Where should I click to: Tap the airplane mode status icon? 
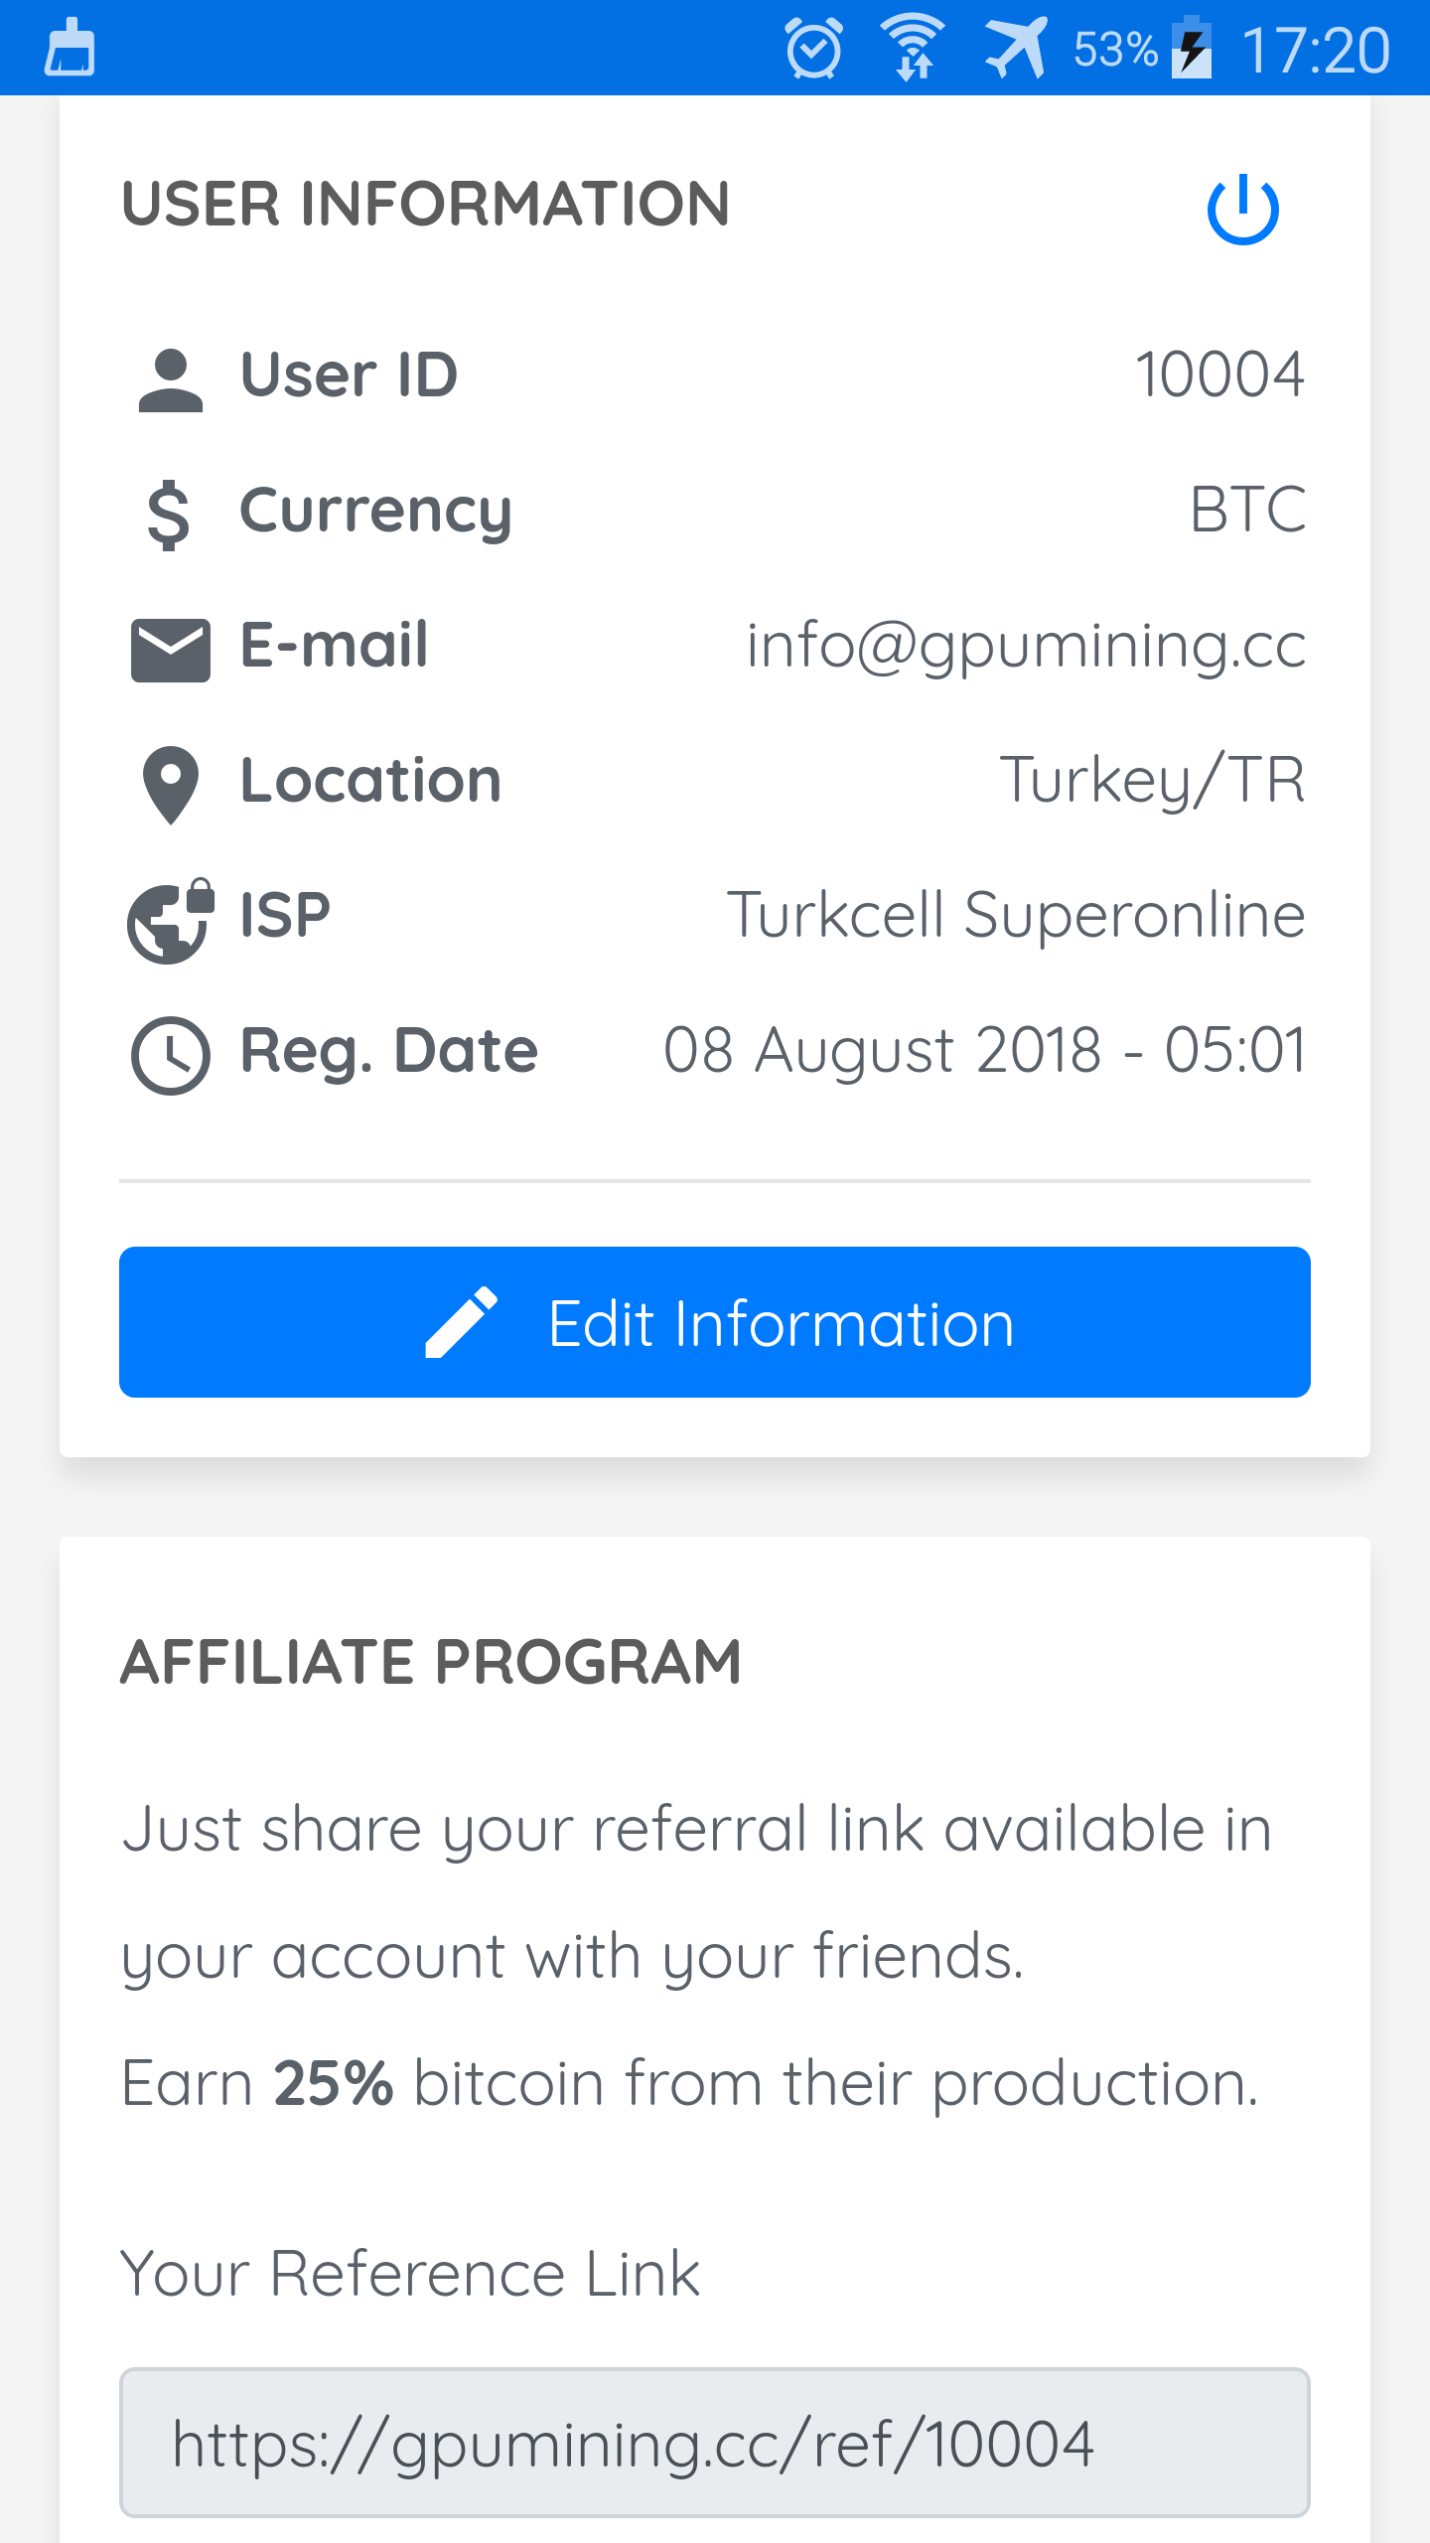pos(1016,48)
